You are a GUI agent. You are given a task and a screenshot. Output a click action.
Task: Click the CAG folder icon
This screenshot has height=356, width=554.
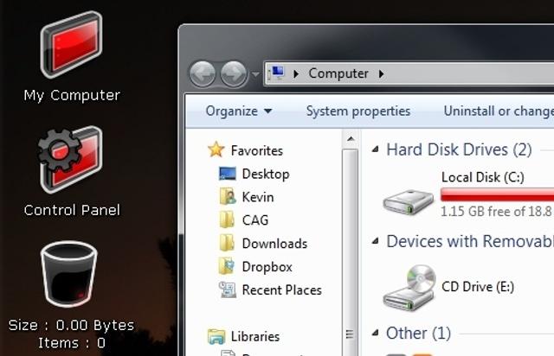tap(227, 219)
